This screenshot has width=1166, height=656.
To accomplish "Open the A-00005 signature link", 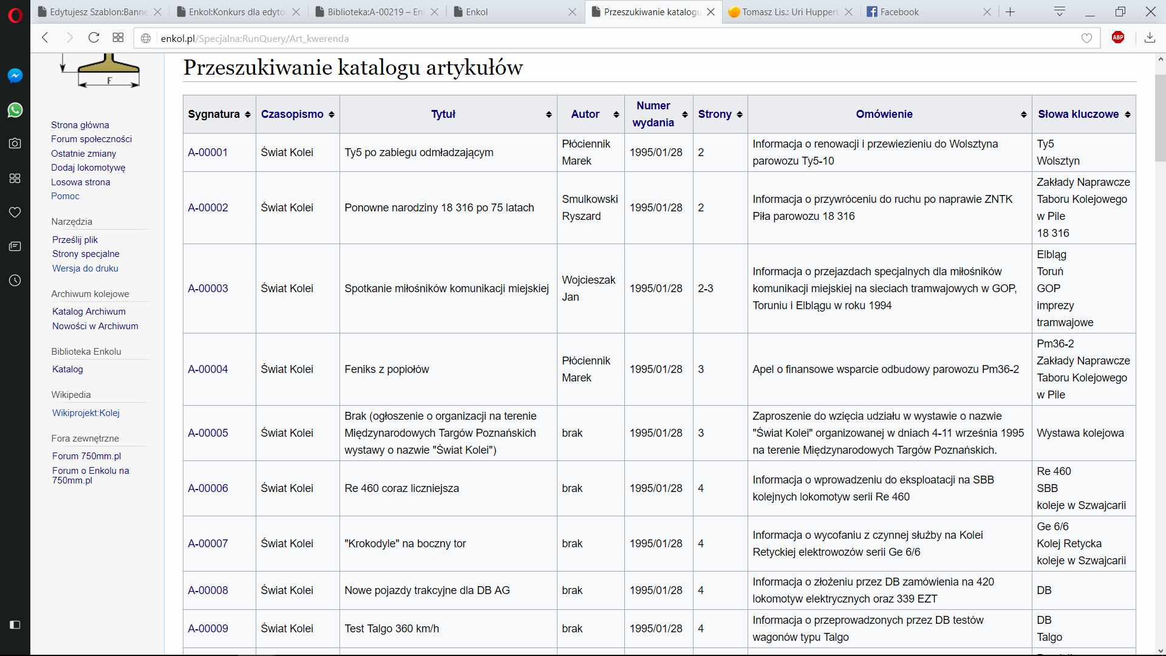I will coord(208,433).
